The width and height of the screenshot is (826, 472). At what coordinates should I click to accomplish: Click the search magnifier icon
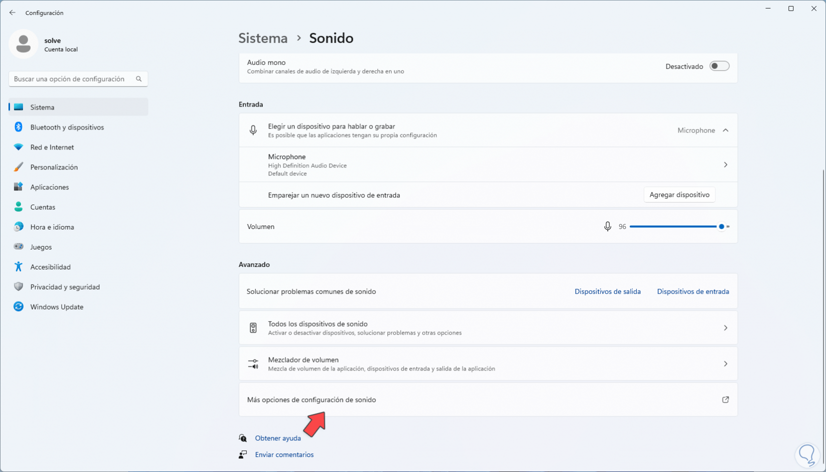(x=139, y=79)
